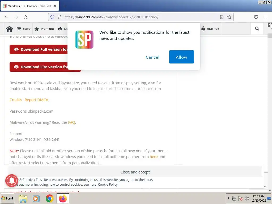Click the skinpacks.com URL address field
This screenshot has height=204, width=272.
(x=141, y=17)
